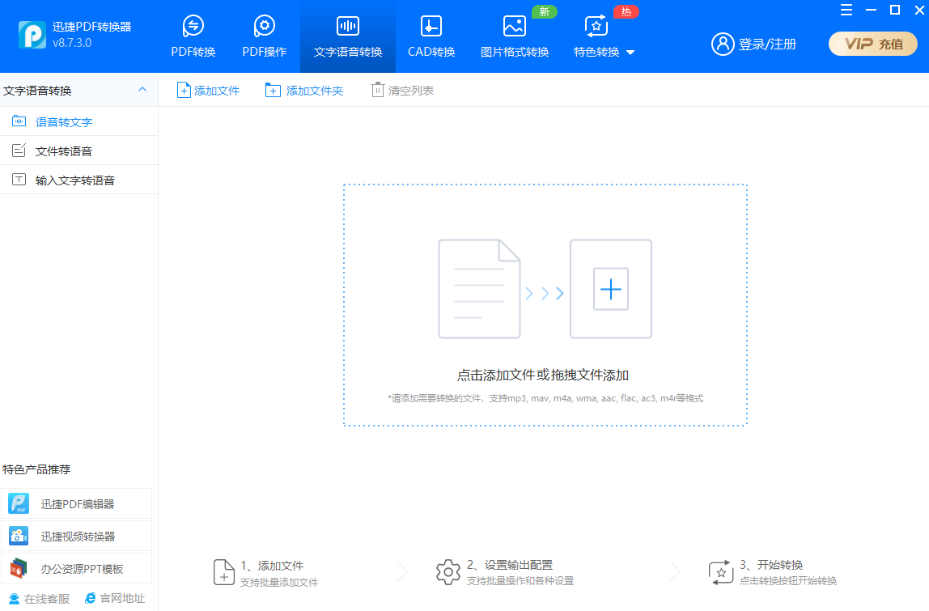Click the 清空列表 toolbar button

coord(403,90)
